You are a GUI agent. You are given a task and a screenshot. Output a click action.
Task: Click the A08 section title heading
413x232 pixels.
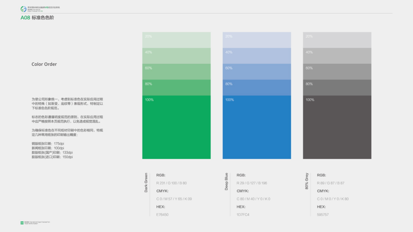(x=37, y=18)
